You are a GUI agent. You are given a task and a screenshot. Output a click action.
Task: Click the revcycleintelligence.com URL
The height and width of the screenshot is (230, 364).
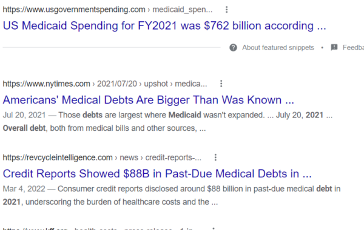(x=58, y=157)
